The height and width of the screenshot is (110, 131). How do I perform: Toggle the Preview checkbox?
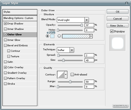[x=112, y=31]
